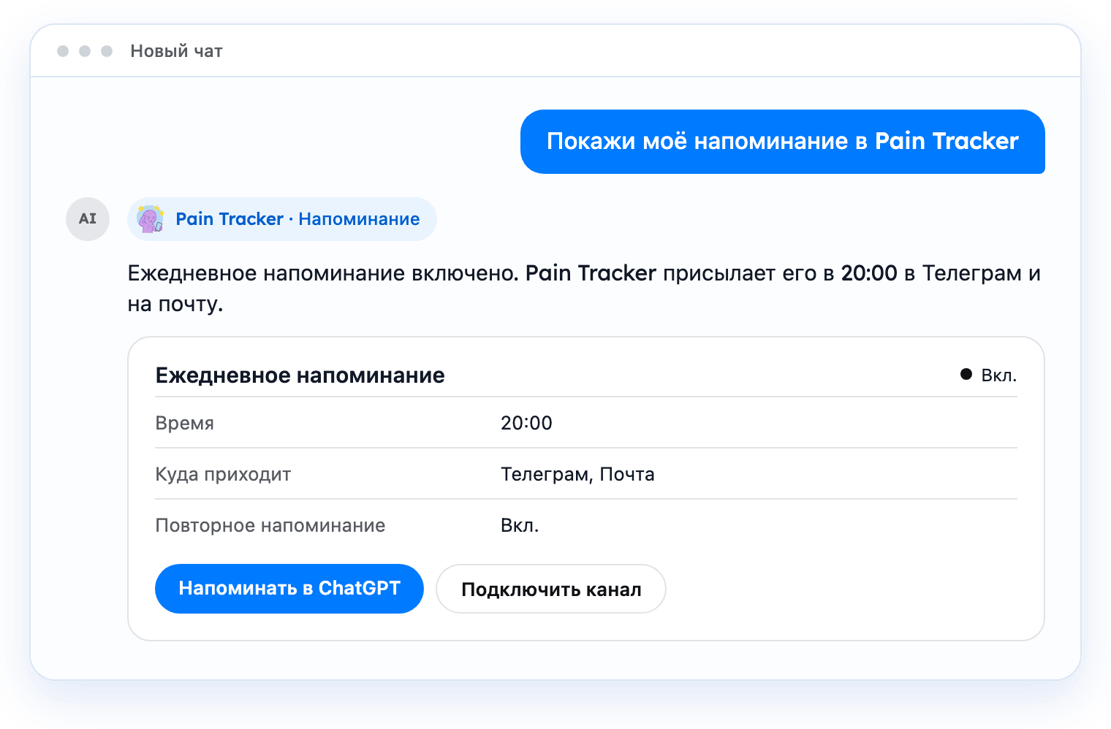Click the Pain Tracker avatar icon
Viewport: 1111px width, 729px height.
coord(151,219)
